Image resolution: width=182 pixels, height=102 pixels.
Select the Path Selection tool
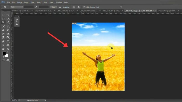point(3,45)
